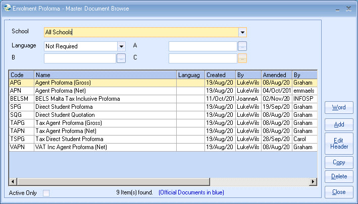Click the browse ellipsis button beside field C
Screen dimensions: 358x204
242,58
